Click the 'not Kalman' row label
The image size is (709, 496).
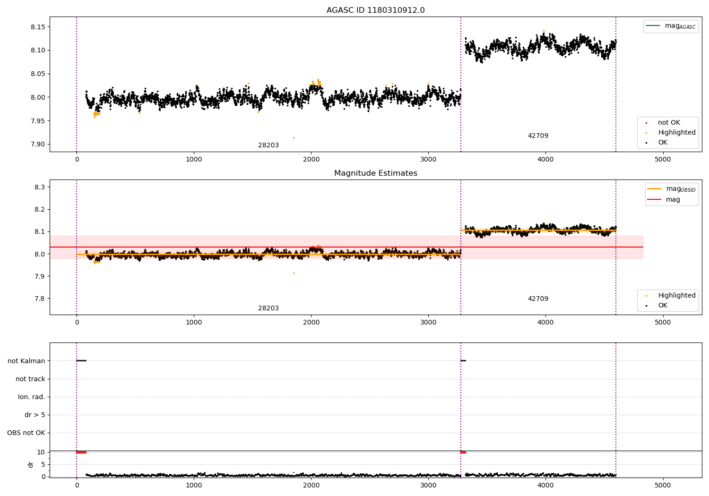[x=26, y=361]
